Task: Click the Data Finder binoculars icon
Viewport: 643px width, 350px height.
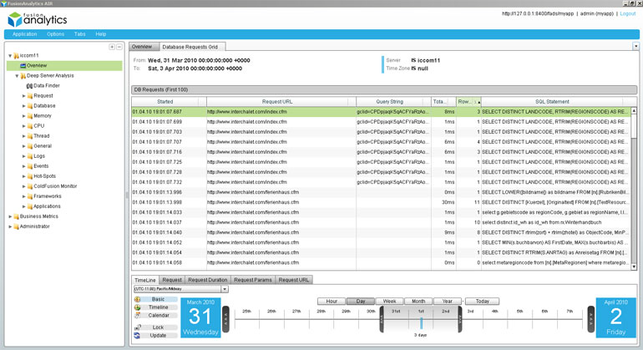Action: [x=29, y=86]
